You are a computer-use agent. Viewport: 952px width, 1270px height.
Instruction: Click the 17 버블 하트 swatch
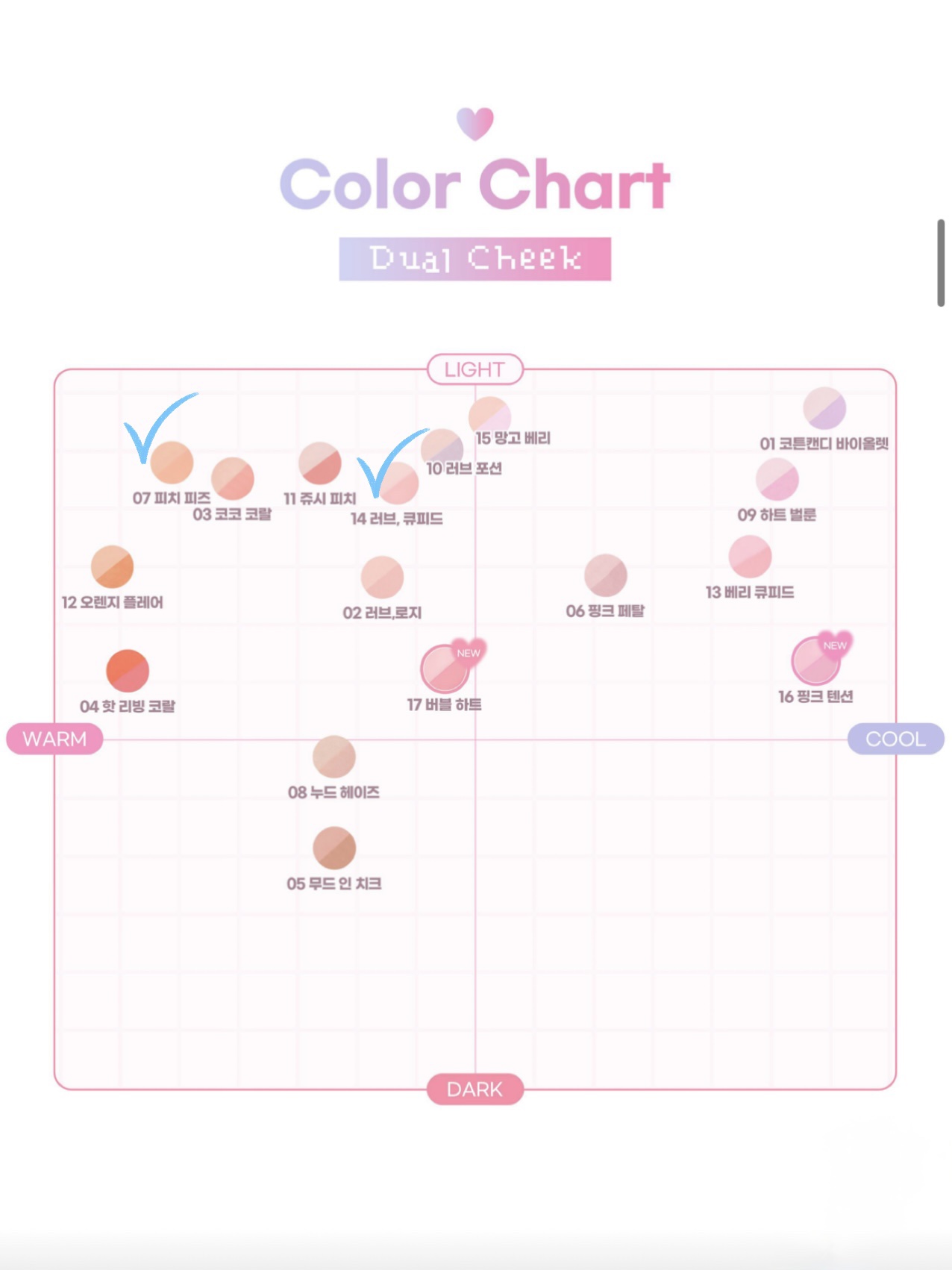point(445,669)
